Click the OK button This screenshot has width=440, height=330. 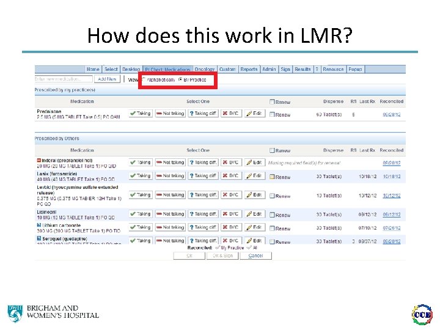coord(189,255)
